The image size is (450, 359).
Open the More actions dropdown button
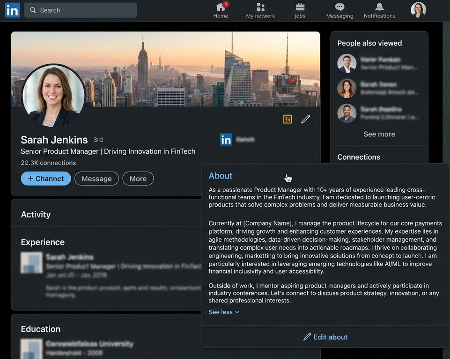(138, 179)
